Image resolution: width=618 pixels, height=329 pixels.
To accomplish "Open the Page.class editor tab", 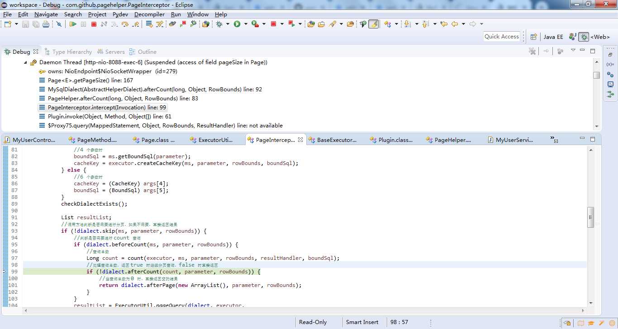I will (154, 140).
